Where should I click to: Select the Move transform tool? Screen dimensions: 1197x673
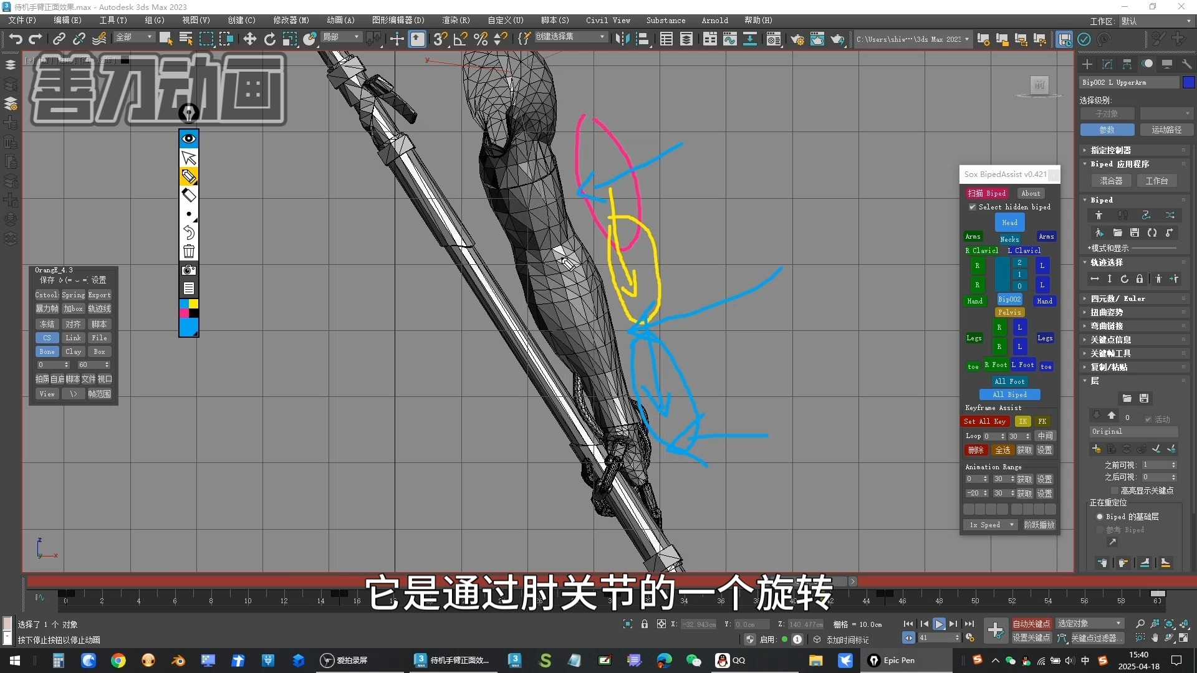249,39
